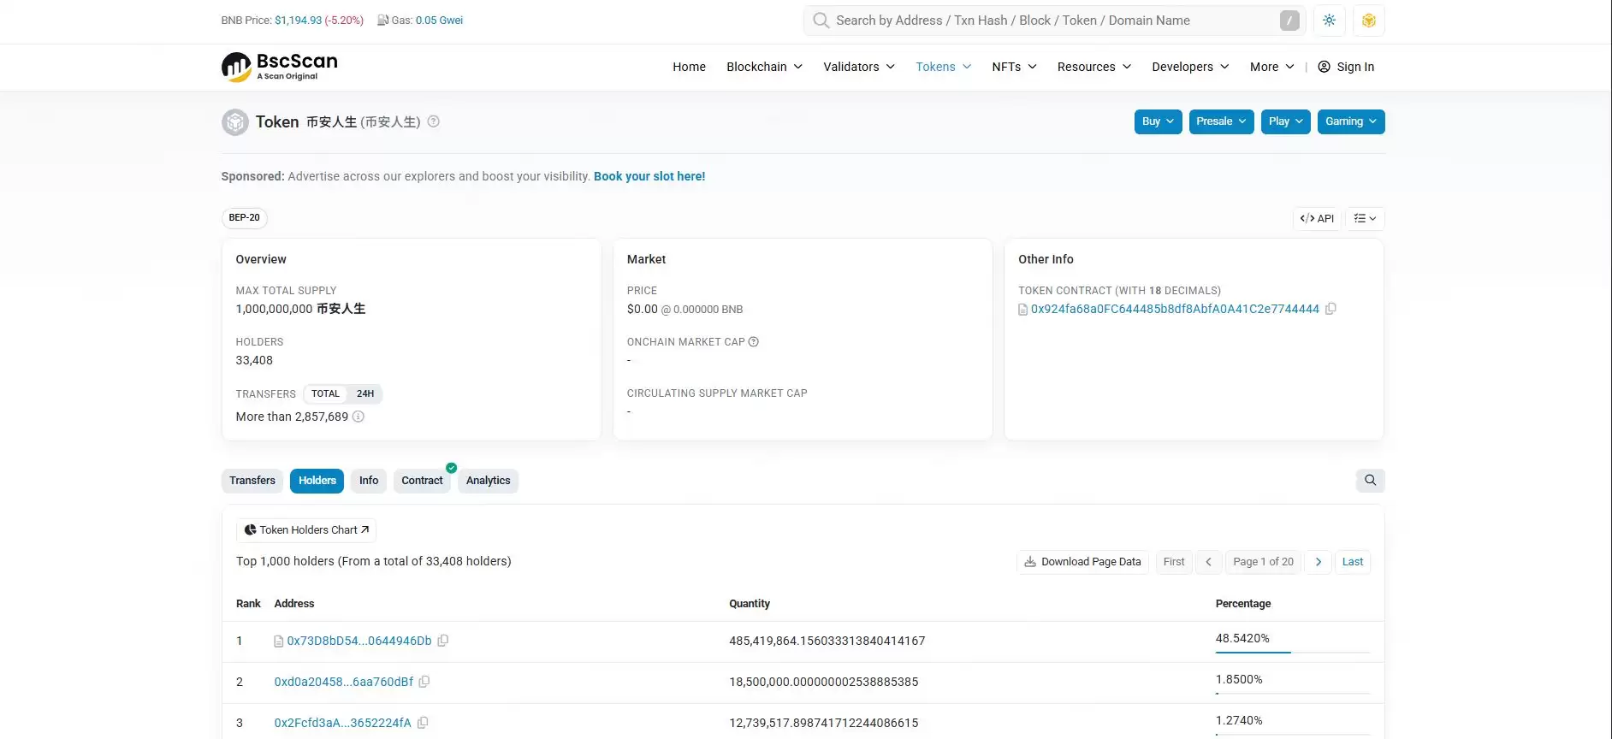This screenshot has width=1612, height=739.
Task: Expand the Buy dropdown
Action: [x=1158, y=121]
